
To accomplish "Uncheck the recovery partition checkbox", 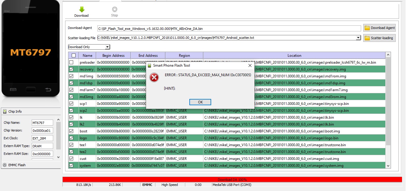I will pos(71,69).
